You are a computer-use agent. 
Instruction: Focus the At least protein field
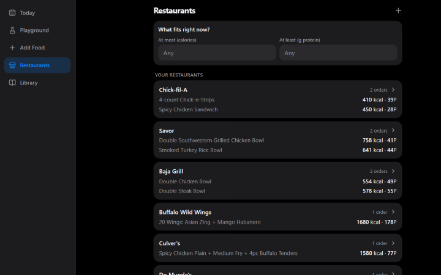coord(338,53)
